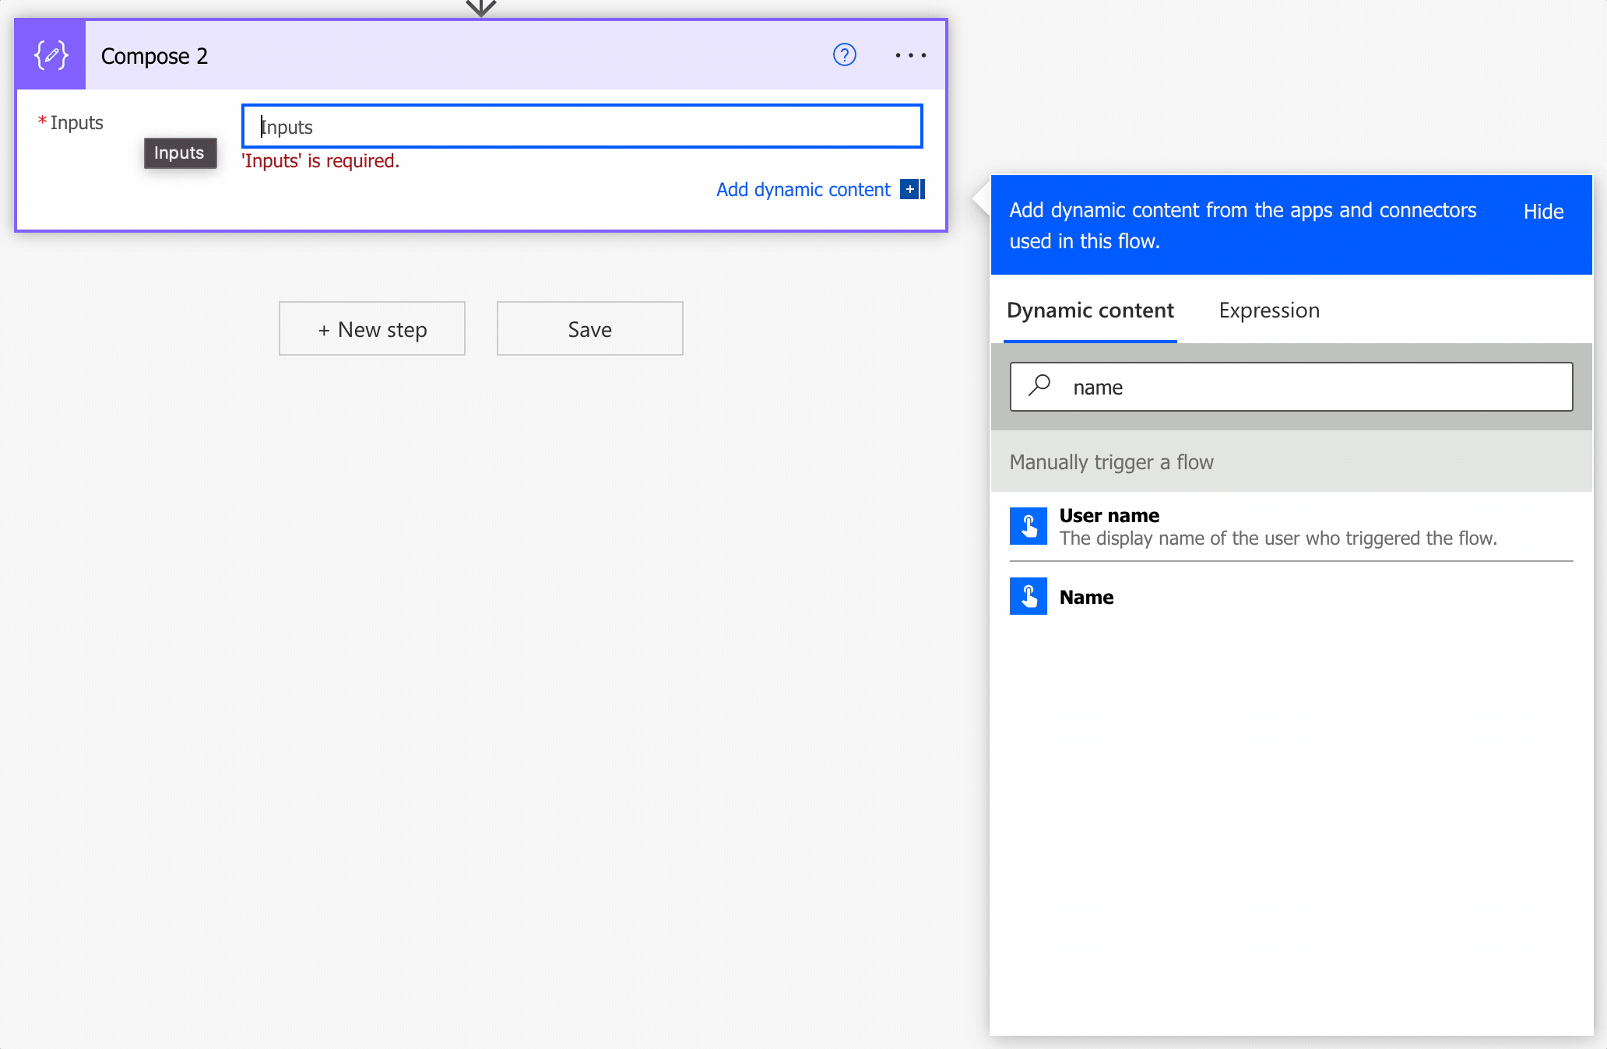1607x1049 pixels.
Task: Click the connector arrow above Compose 2
Action: [x=481, y=8]
